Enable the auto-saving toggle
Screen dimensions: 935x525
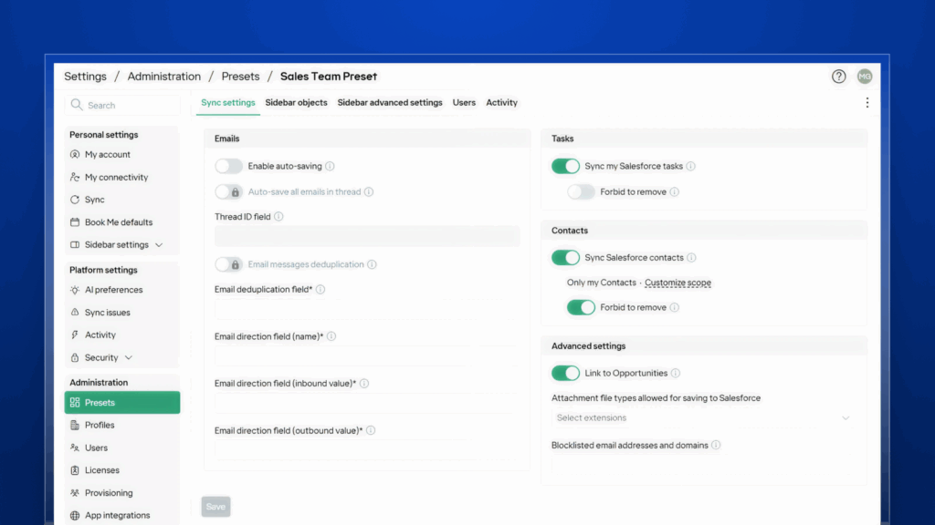pyautogui.click(x=229, y=167)
